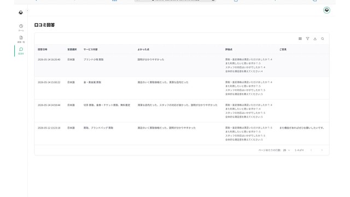This screenshot has width=350, height=197.
Task: Click the サービス内容 column header
Action: point(90,49)
